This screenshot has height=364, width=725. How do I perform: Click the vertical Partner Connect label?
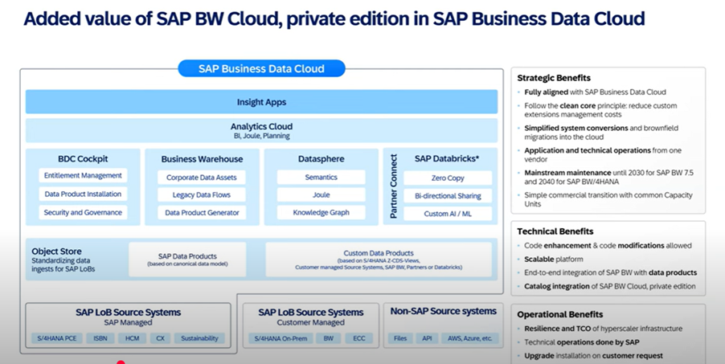click(393, 186)
